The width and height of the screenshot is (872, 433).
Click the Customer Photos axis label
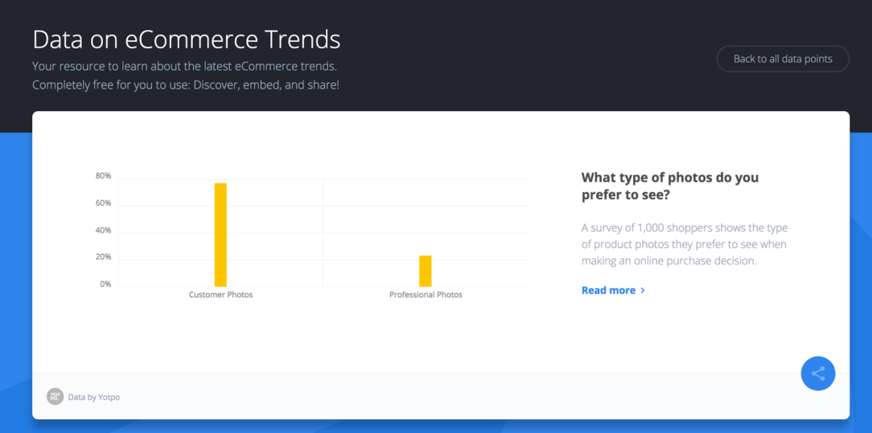(x=220, y=295)
